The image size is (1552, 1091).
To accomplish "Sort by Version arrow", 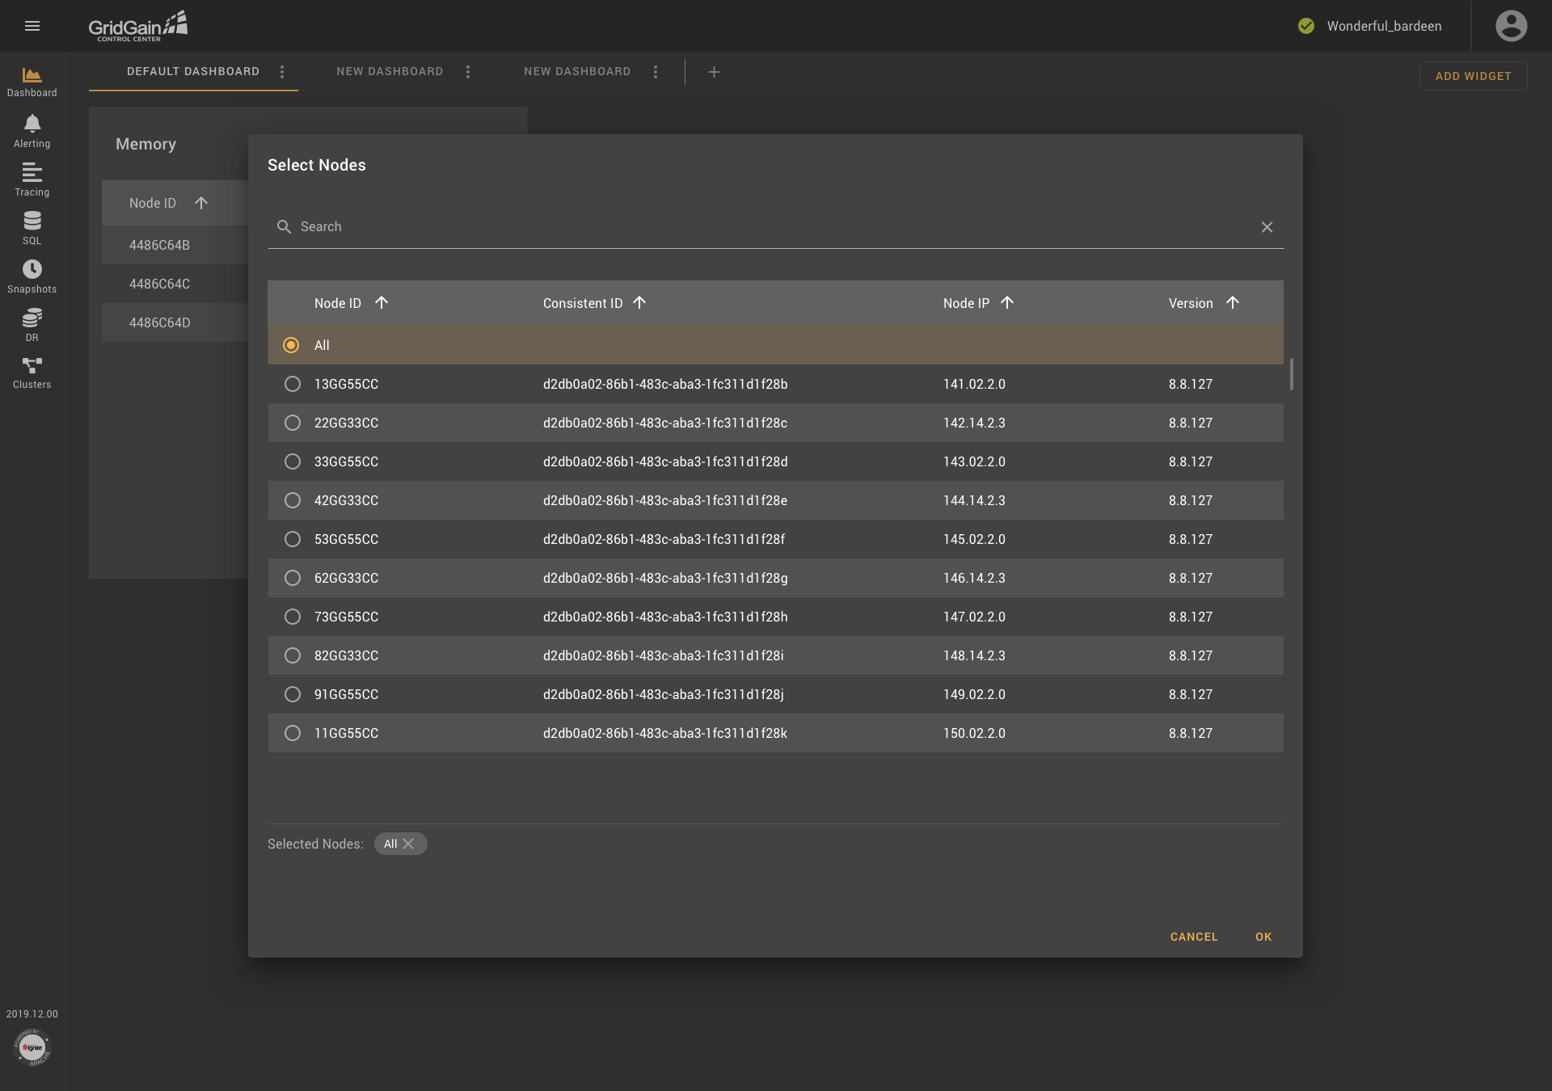I will coord(1233,303).
